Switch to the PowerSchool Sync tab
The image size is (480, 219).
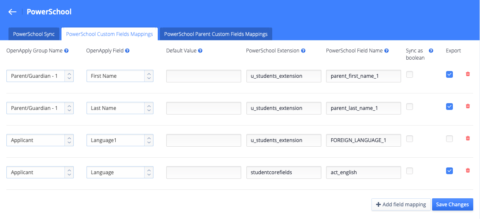tap(34, 34)
